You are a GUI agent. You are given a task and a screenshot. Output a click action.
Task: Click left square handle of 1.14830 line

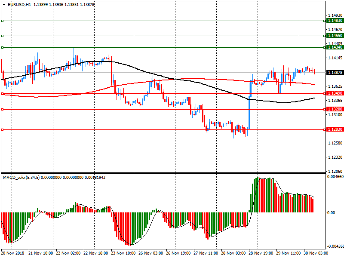coord(2,21)
